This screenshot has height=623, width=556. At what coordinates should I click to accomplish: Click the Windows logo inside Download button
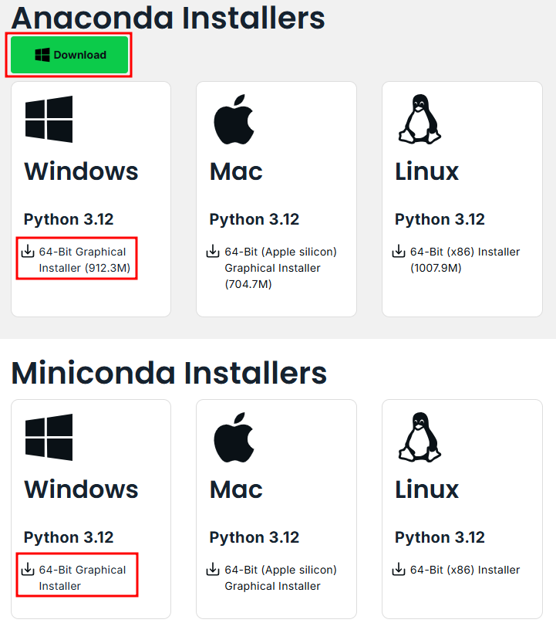click(x=42, y=55)
